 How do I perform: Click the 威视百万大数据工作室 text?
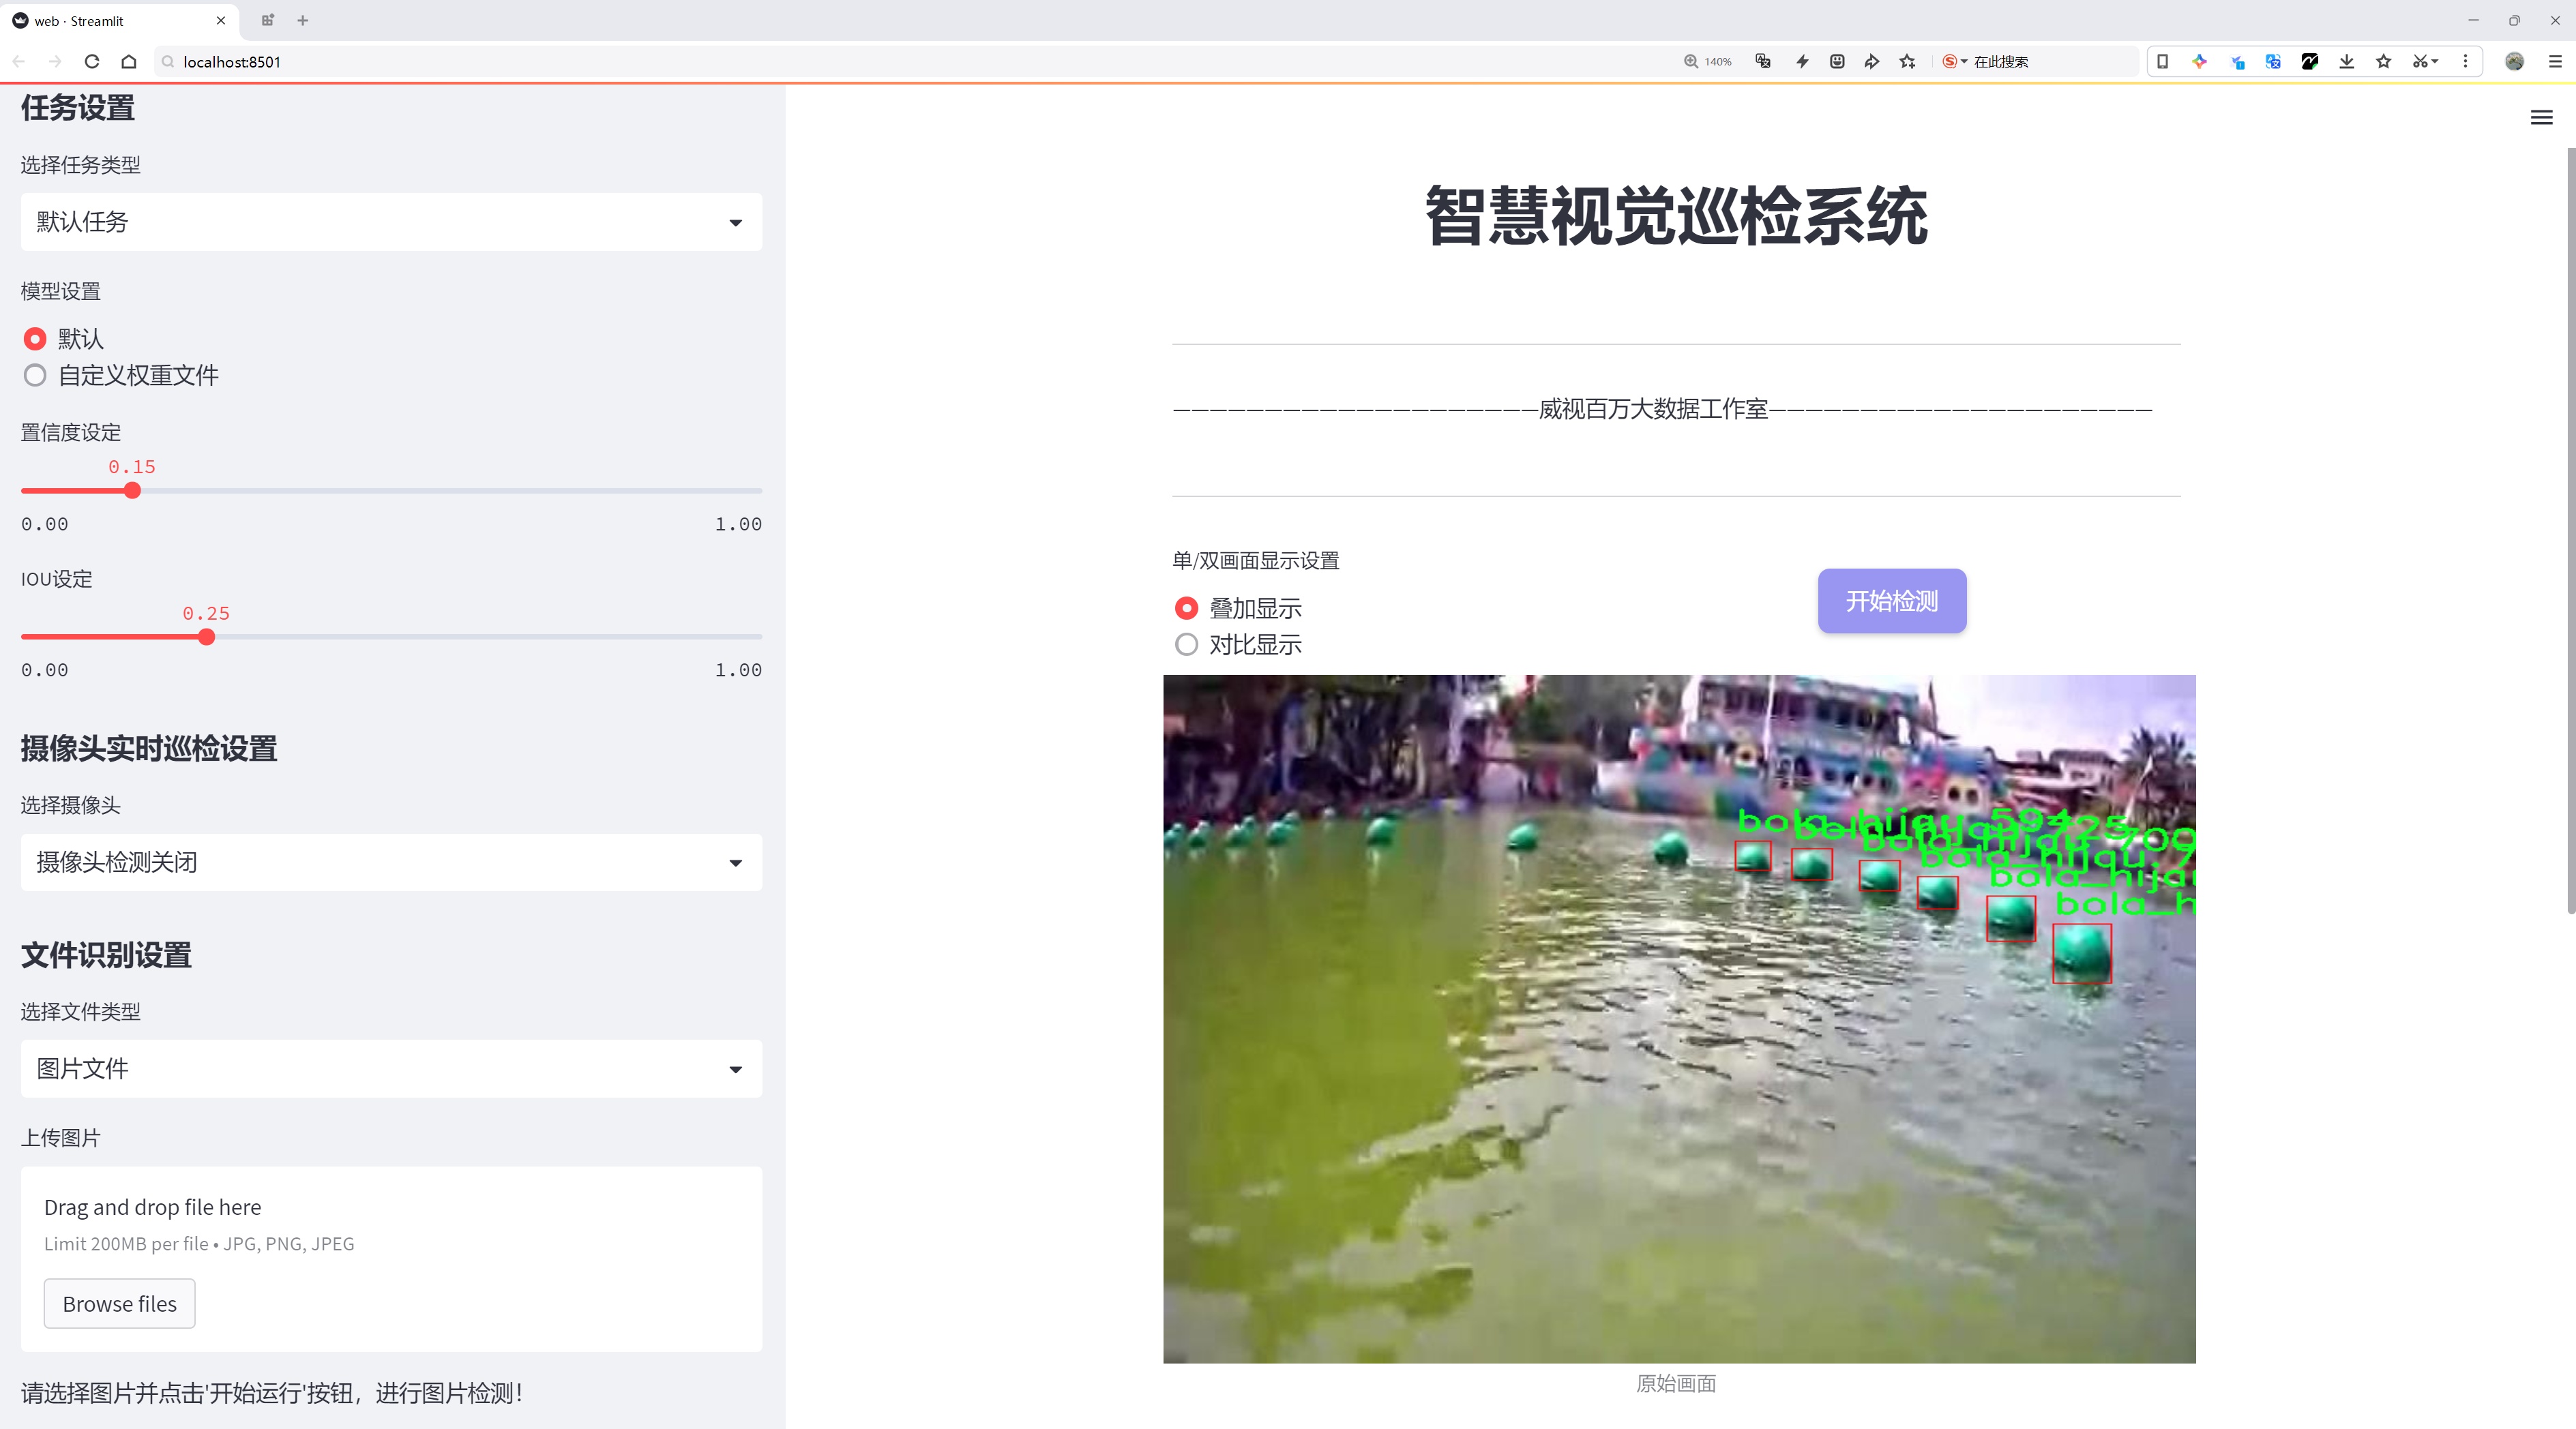(1654, 410)
